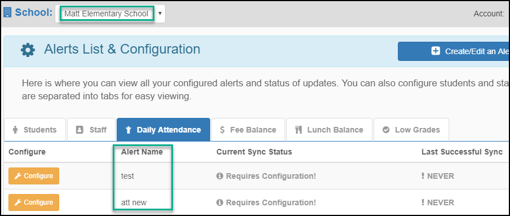The image size is (510, 216).
Task: Click the plus icon on Create/Edit button
Action: [436, 51]
